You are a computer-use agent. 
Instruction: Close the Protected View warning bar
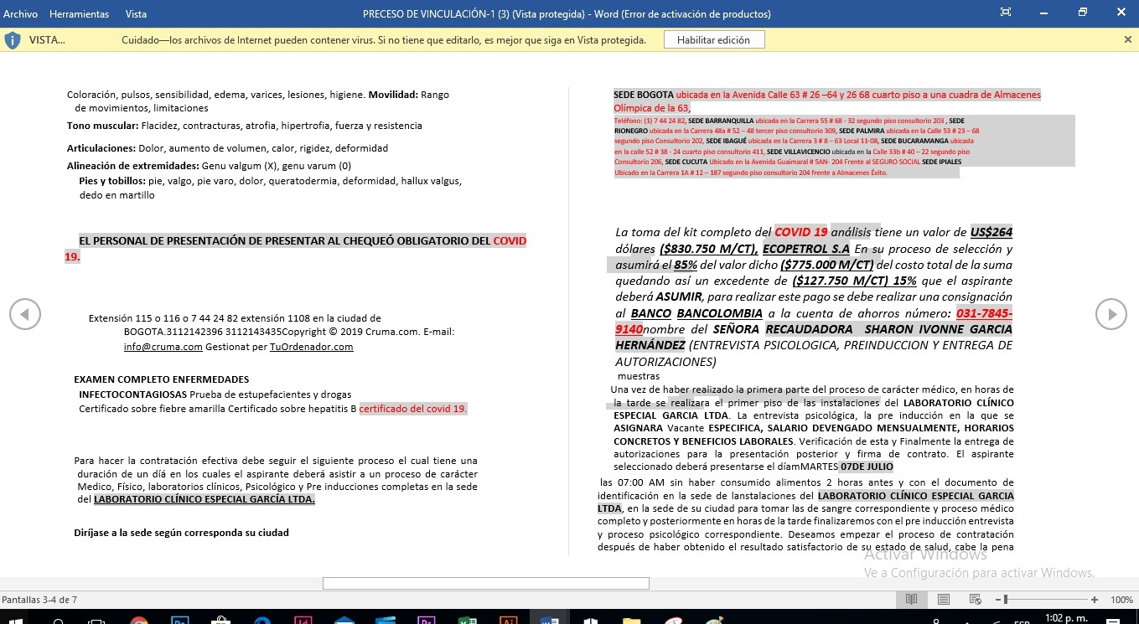pyautogui.click(x=1127, y=39)
